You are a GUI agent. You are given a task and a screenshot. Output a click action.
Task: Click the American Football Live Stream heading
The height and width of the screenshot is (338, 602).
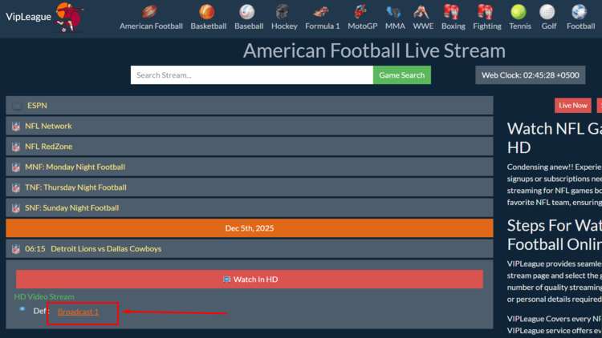tap(374, 50)
